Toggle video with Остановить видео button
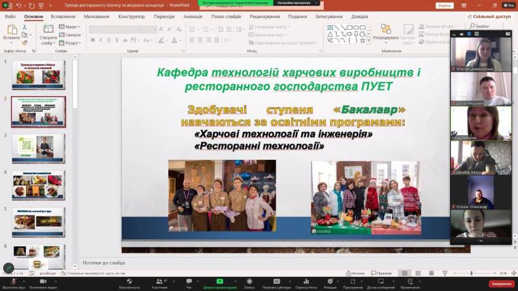The height and width of the screenshot is (291, 518). pos(42,281)
